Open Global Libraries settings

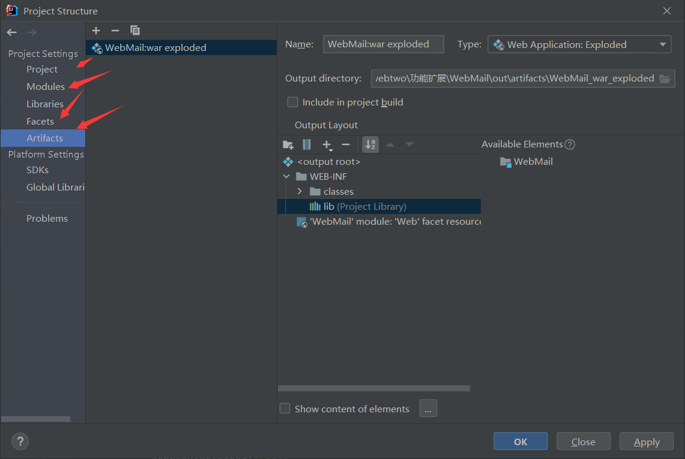pos(55,188)
